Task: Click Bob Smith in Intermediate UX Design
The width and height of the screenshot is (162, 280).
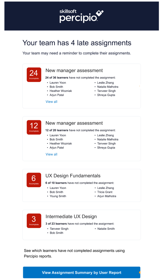Action: [x=57, y=233]
